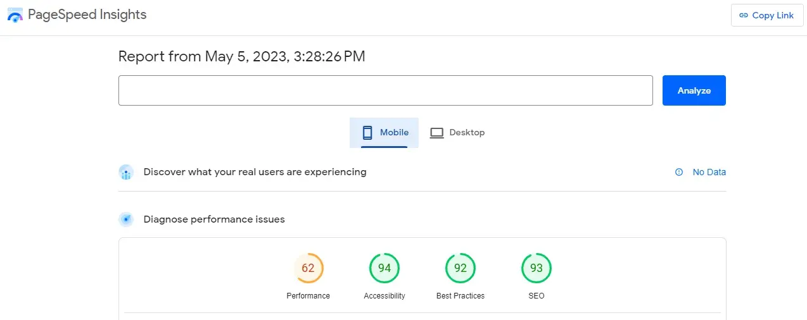Select the Accessibility score gauge 94

pyautogui.click(x=384, y=268)
